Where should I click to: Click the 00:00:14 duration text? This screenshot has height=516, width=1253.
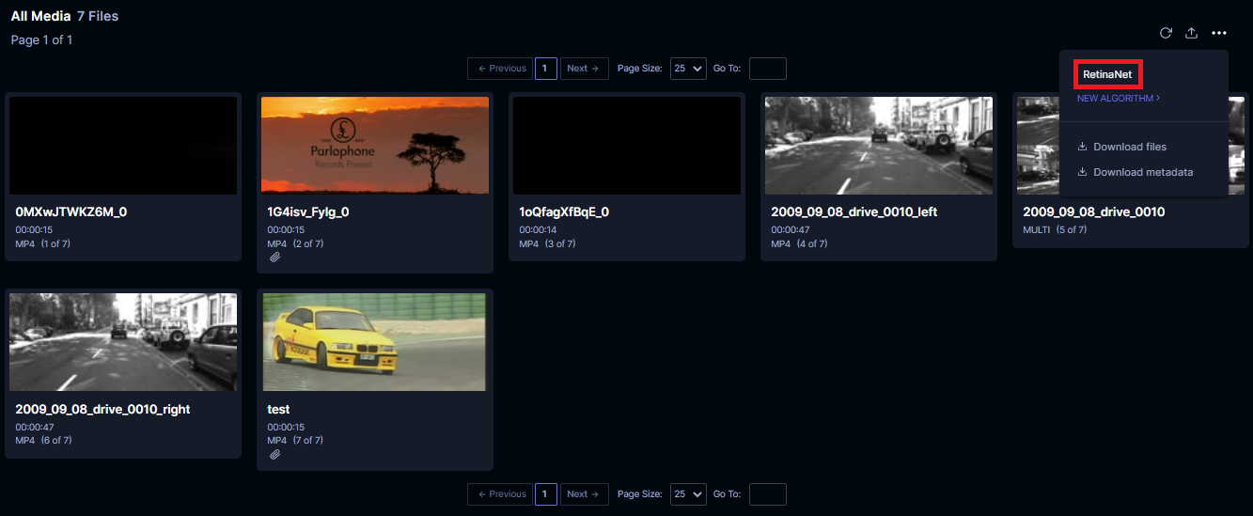(538, 229)
